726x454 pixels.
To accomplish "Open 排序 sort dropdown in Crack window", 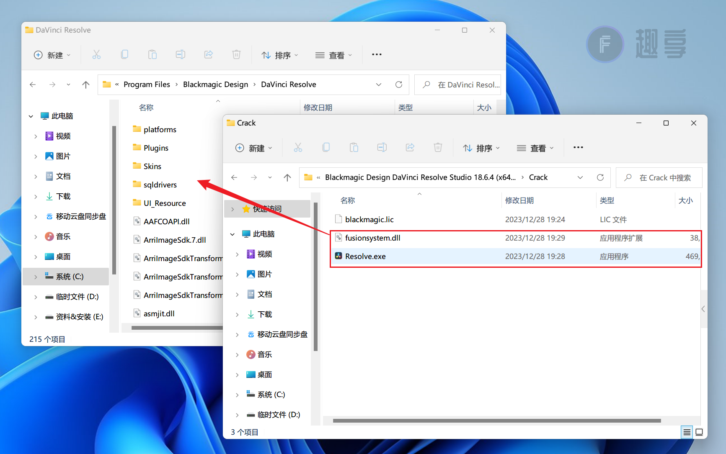I will coord(481,148).
